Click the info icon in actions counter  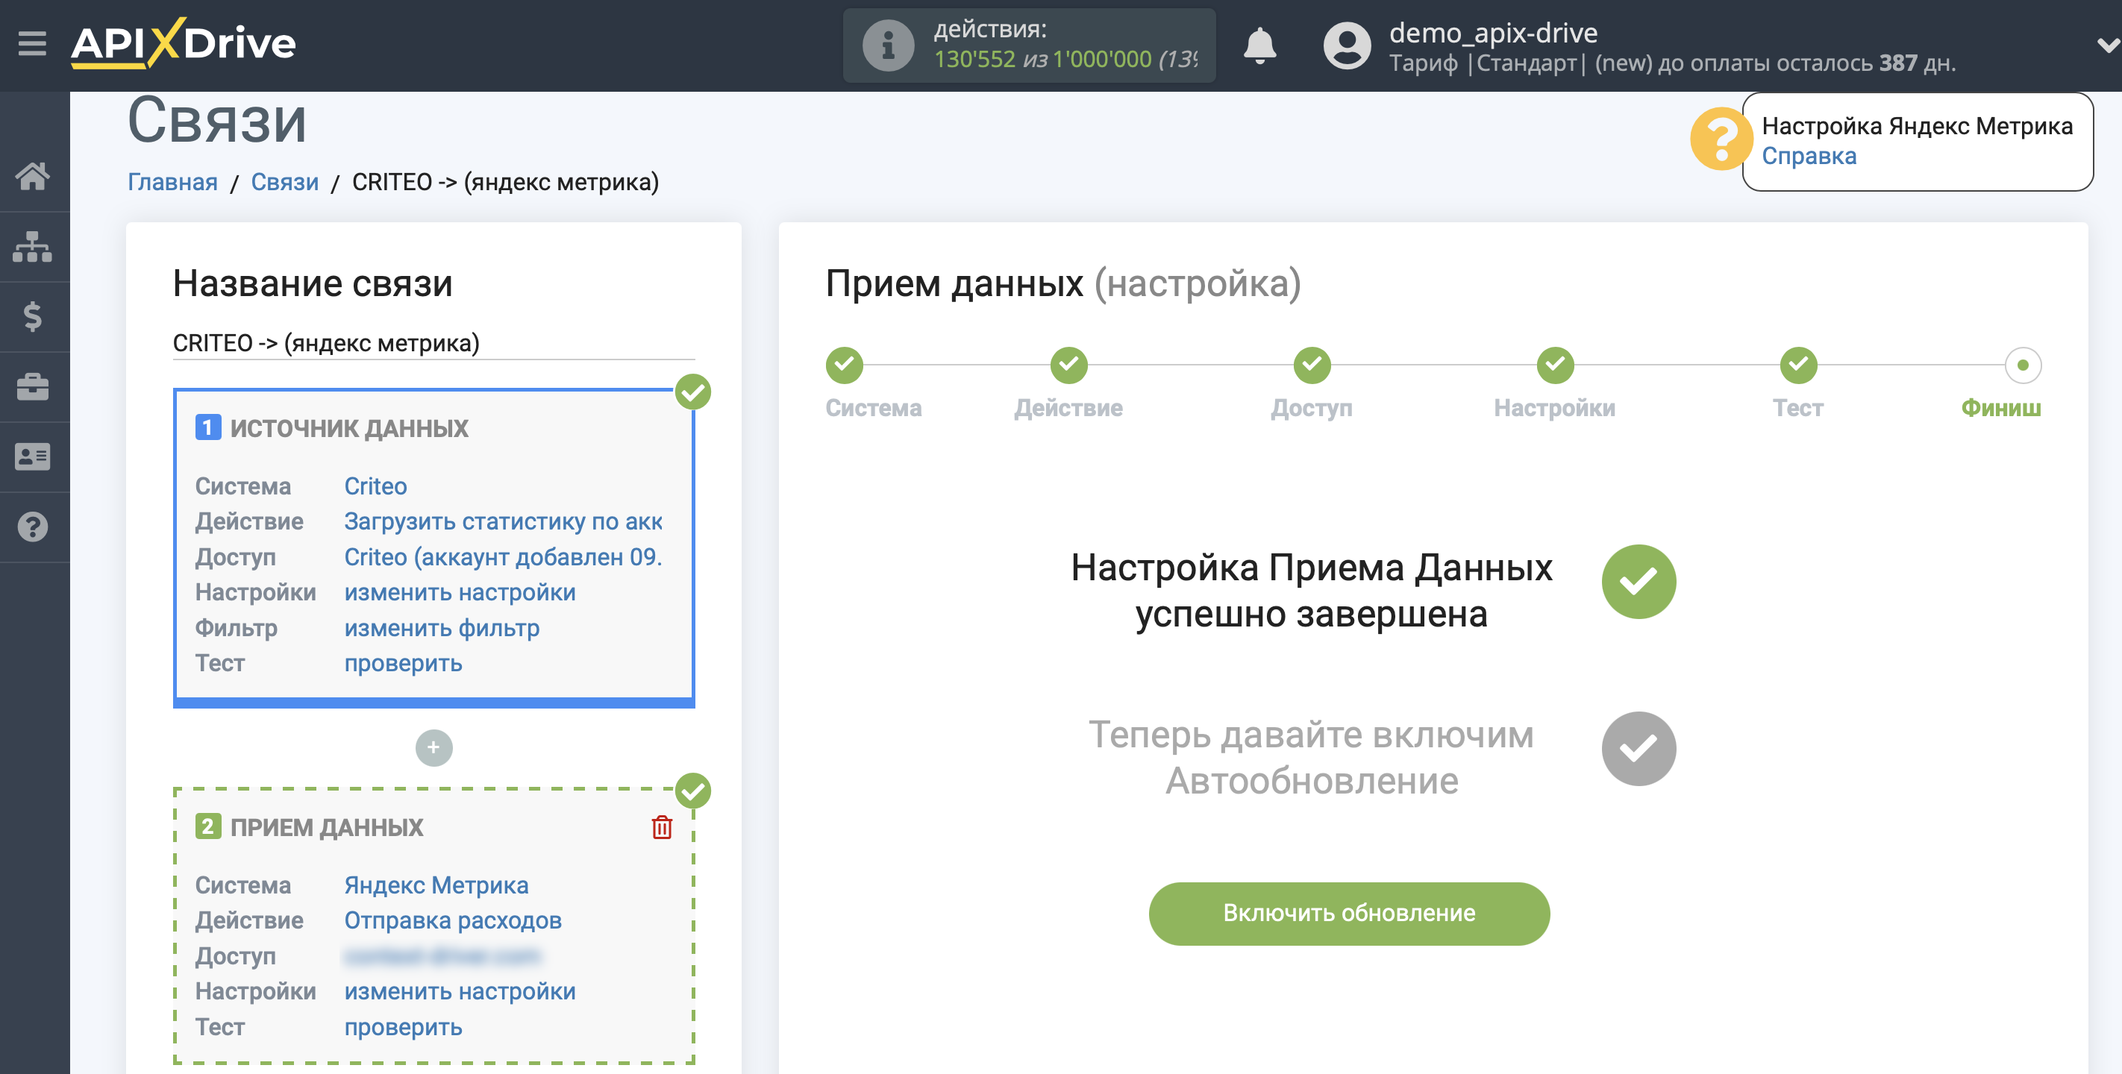tap(888, 45)
